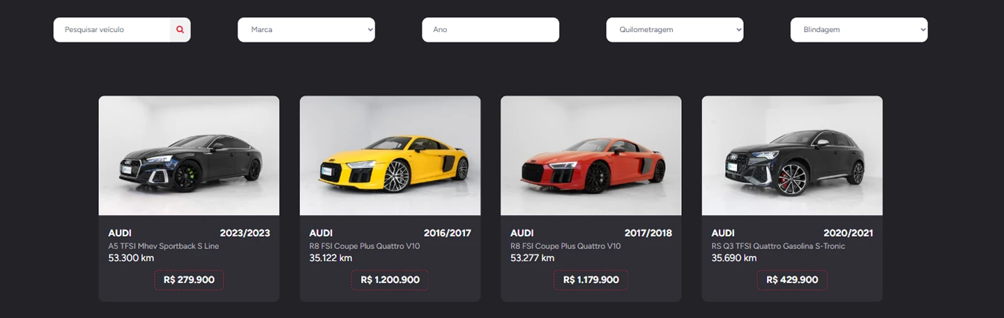
Task: Select the R$ 1.179.900 price button
Action: [591, 280]
